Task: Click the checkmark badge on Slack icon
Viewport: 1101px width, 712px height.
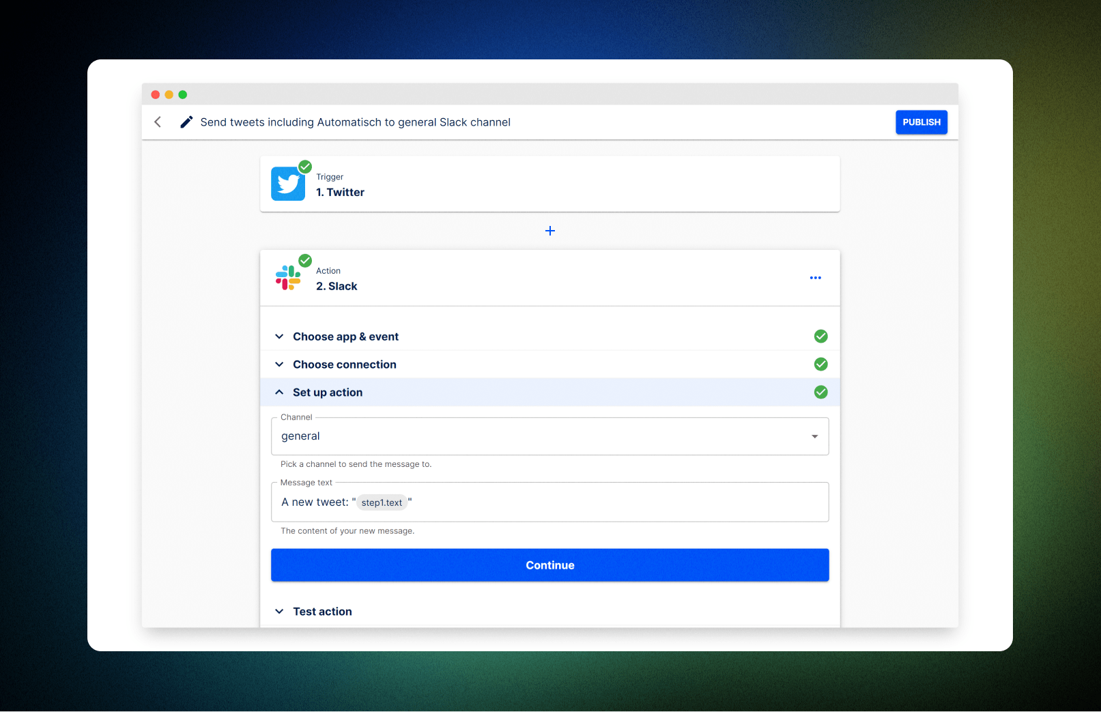Action: (305, 261)
